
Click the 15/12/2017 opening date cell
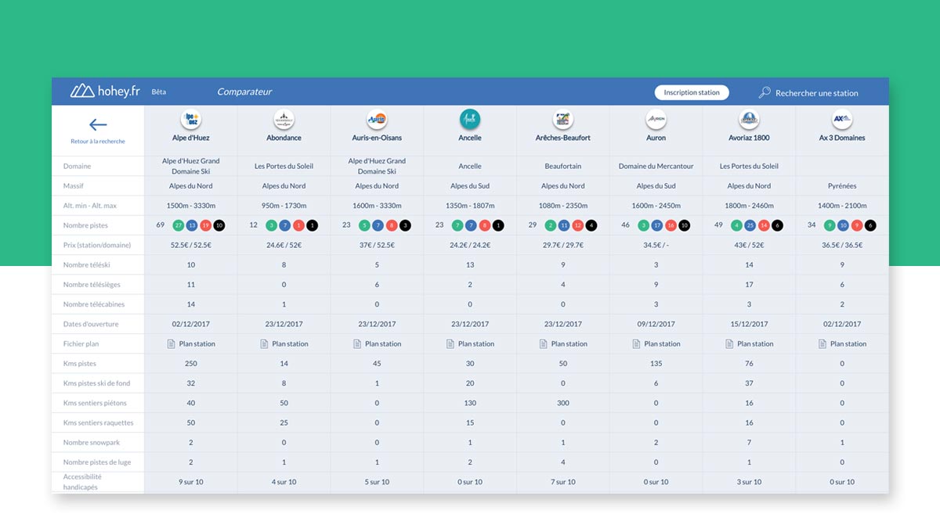[x=749, y=324]
